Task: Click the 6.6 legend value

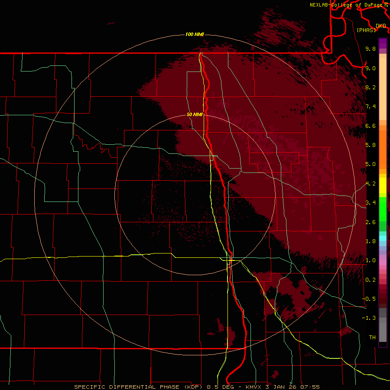Action: [370, 126]
